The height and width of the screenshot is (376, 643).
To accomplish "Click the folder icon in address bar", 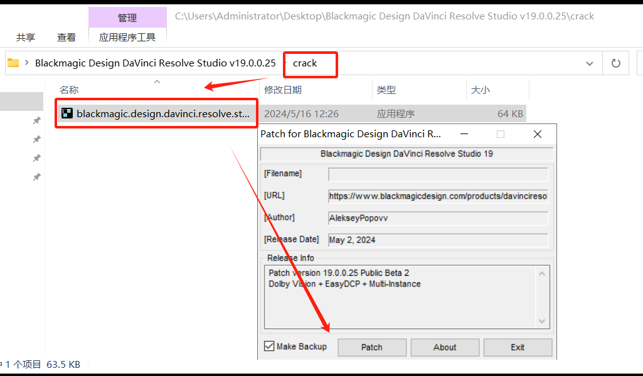I will [13, 63].
